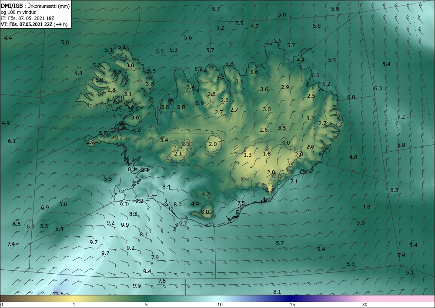Click the 9.9 value on the map
The image size is (435, 308).
tap(125, 225)
